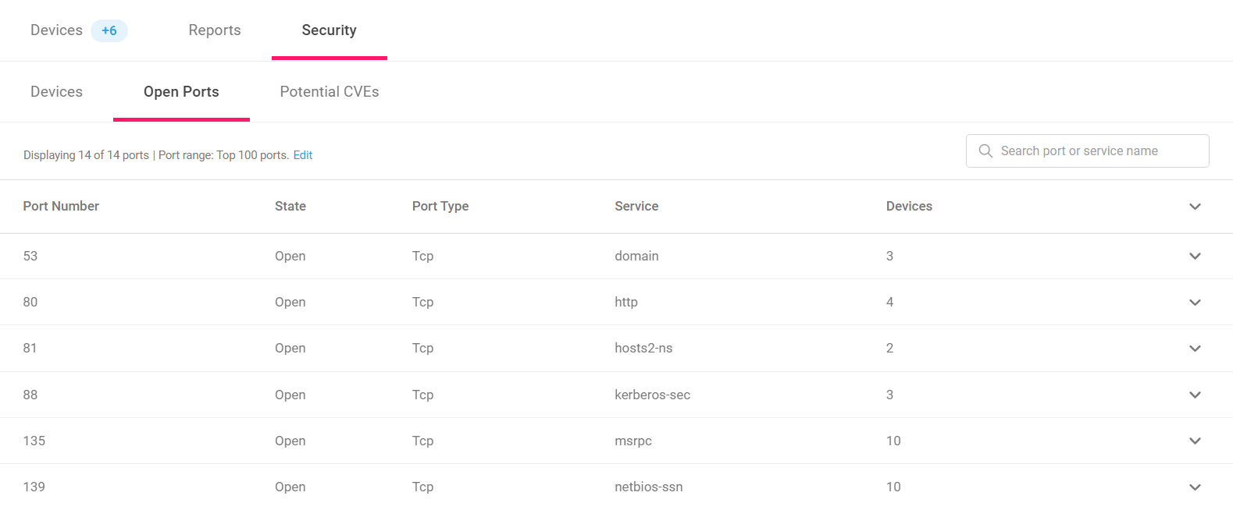This screenshot has height=510, width=1233.
Task: Expand all rows using the header chevron
Action: pyautogui.click(x=1195, y=206)
